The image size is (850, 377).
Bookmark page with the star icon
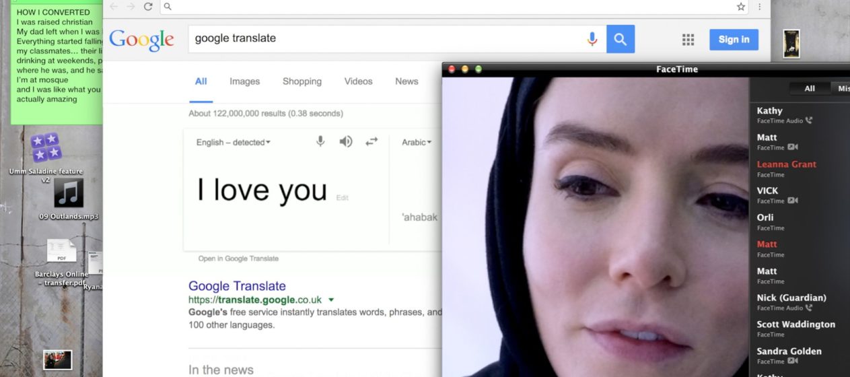pyautogui.click(x=741, y=7)
